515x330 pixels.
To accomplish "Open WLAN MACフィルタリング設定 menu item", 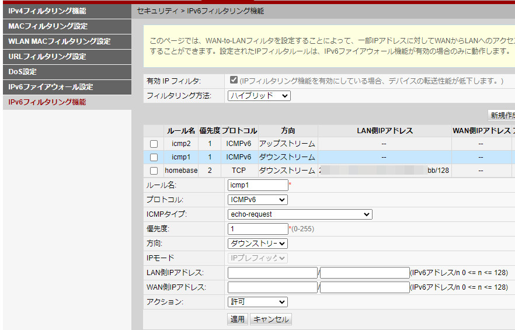I will tap(67, 41).
